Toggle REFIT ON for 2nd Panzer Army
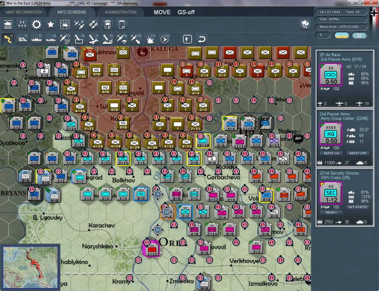The height and width of the screenshot is (291, 379). [x=331, y=153]
